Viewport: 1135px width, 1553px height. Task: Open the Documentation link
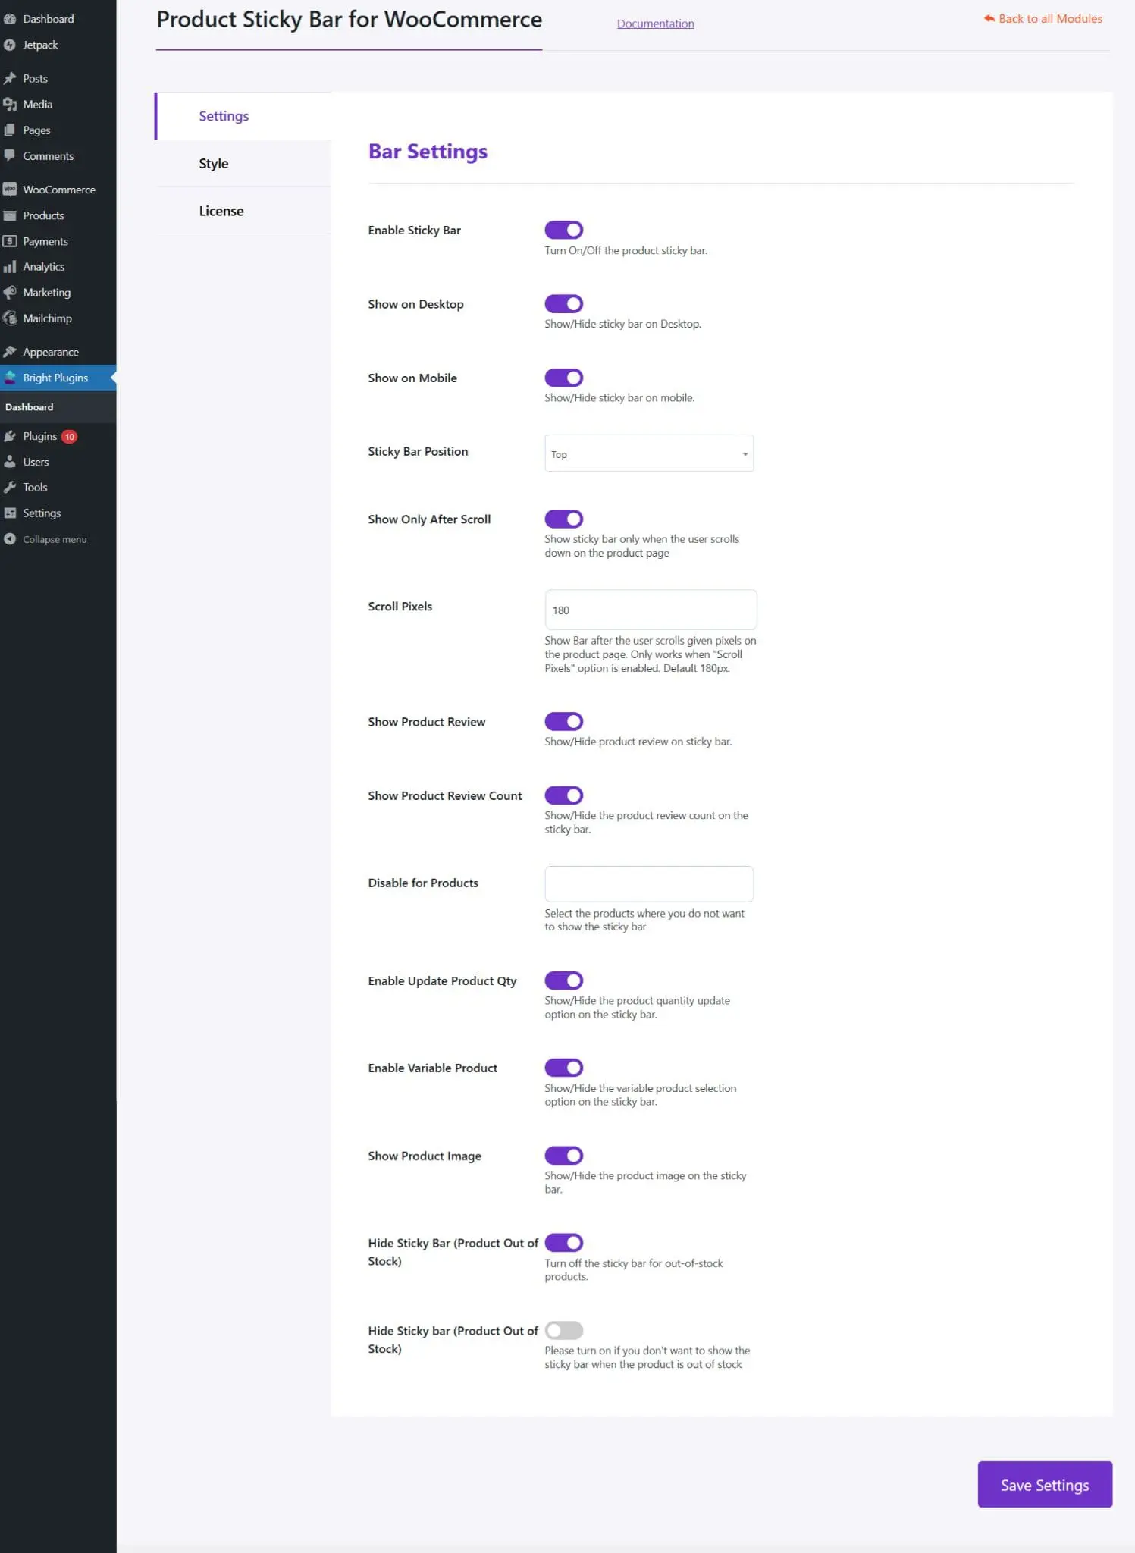point(656,24)
